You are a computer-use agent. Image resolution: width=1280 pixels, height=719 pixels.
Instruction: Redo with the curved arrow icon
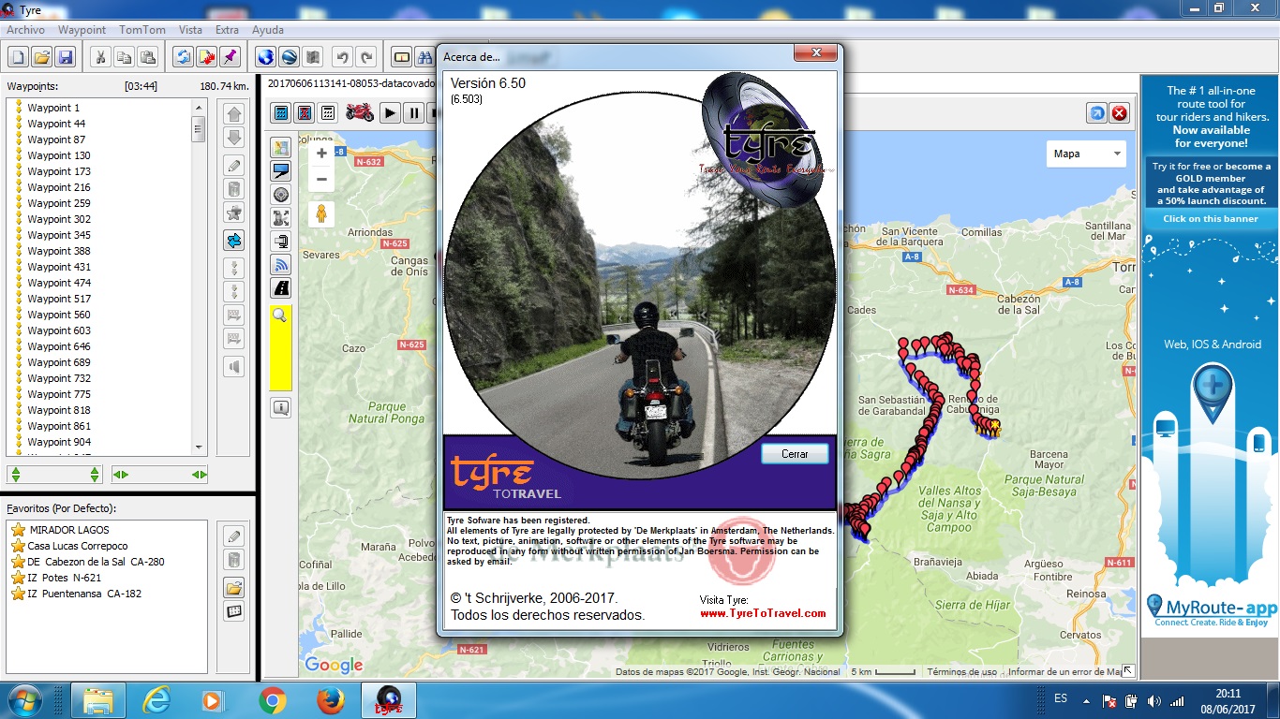(x=367, y=57)
